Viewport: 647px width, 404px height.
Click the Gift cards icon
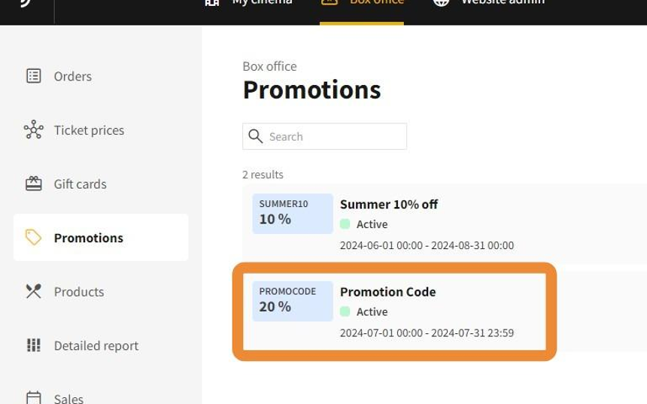33,184
